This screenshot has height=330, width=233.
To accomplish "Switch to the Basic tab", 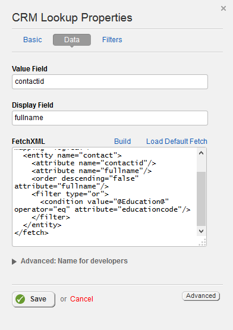I will [33, 40].
